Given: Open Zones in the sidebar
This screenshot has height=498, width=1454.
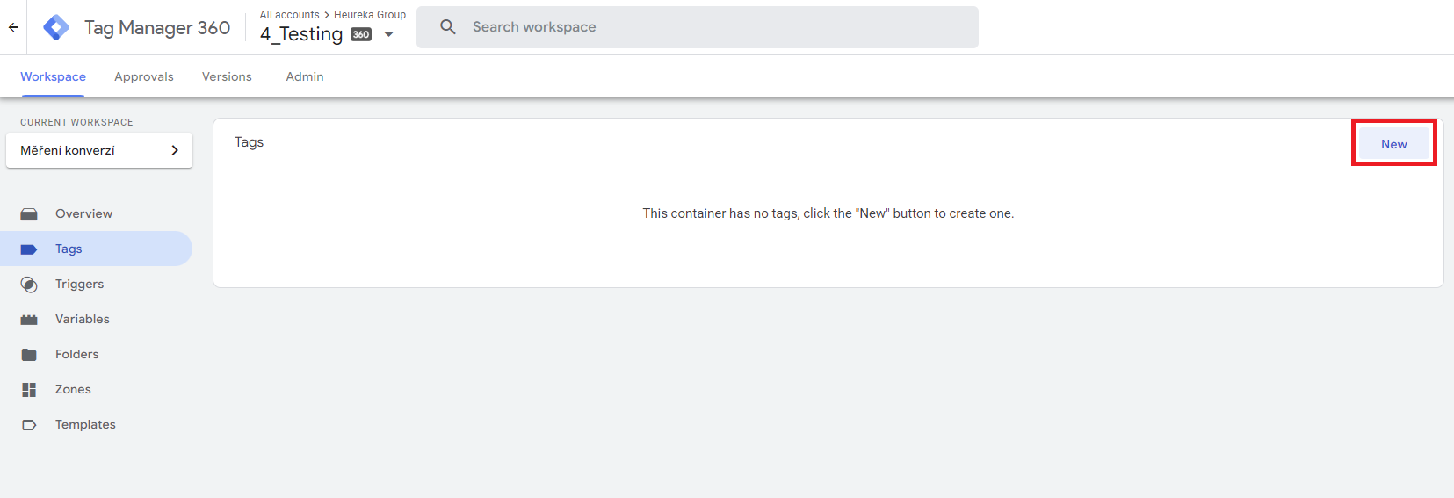Looking at the screenshot, I should tap(96, 389).
